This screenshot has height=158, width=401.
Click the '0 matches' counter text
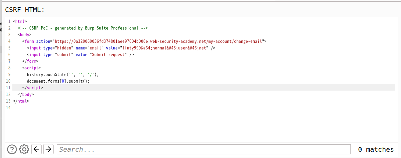pos(376,149)
